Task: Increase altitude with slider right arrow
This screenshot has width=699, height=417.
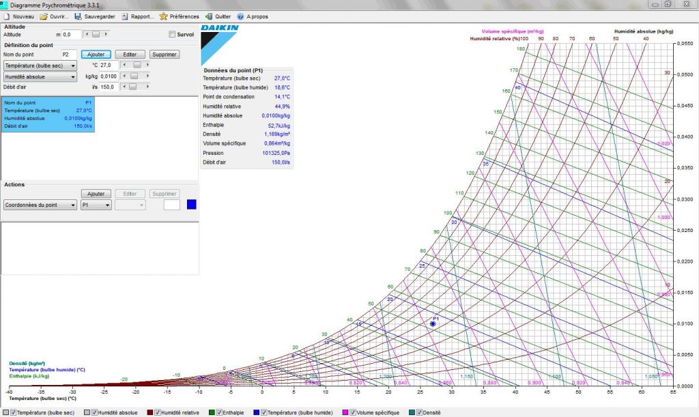Action: [x=106, y=34]
